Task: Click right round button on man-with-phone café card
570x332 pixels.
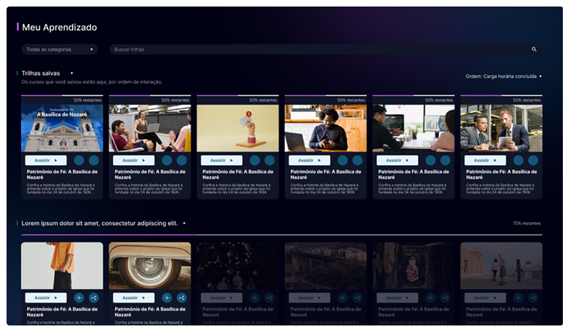Action: pos(358,160)
